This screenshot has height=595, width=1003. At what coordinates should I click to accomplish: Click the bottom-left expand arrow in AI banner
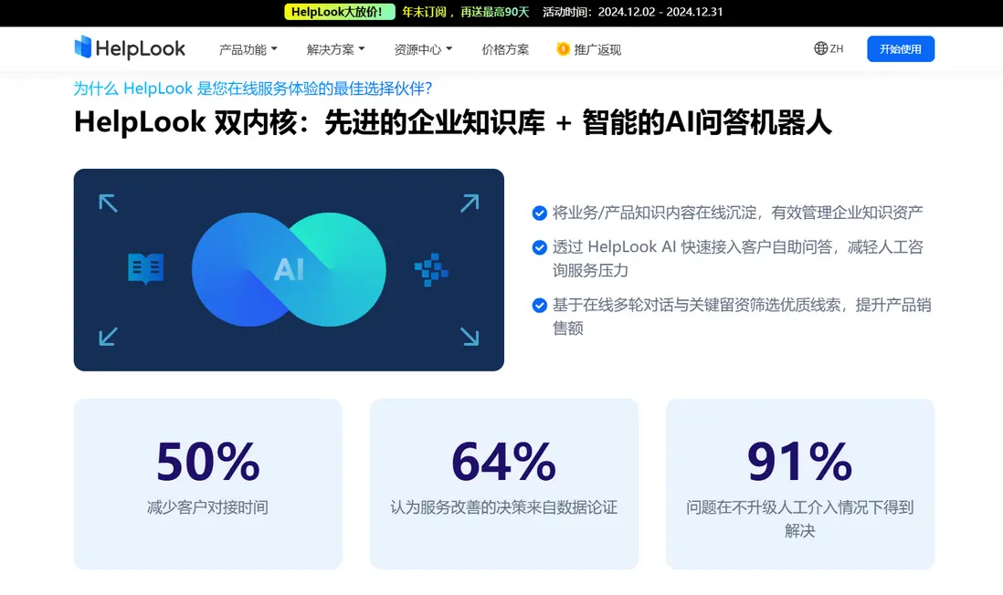[108, 336]
